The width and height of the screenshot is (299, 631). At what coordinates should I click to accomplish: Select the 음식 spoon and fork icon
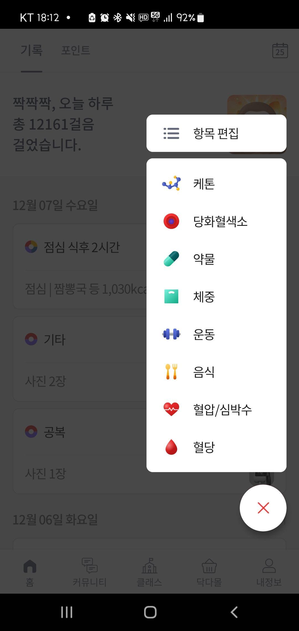pyautogui.click(x=171, y=372)
